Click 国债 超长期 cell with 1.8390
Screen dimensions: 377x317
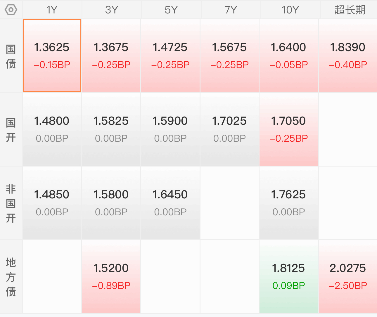point(348,56)
